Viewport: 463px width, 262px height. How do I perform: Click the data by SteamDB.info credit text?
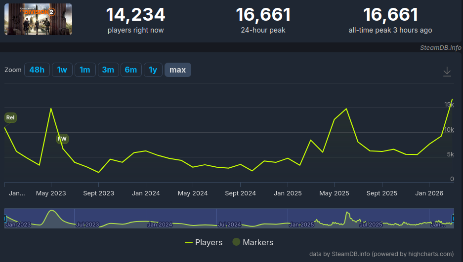point(381,254)
